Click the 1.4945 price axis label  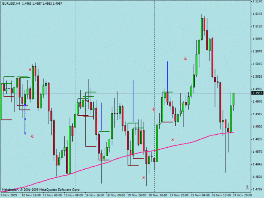pyautogui.click(x=257, y=114)
